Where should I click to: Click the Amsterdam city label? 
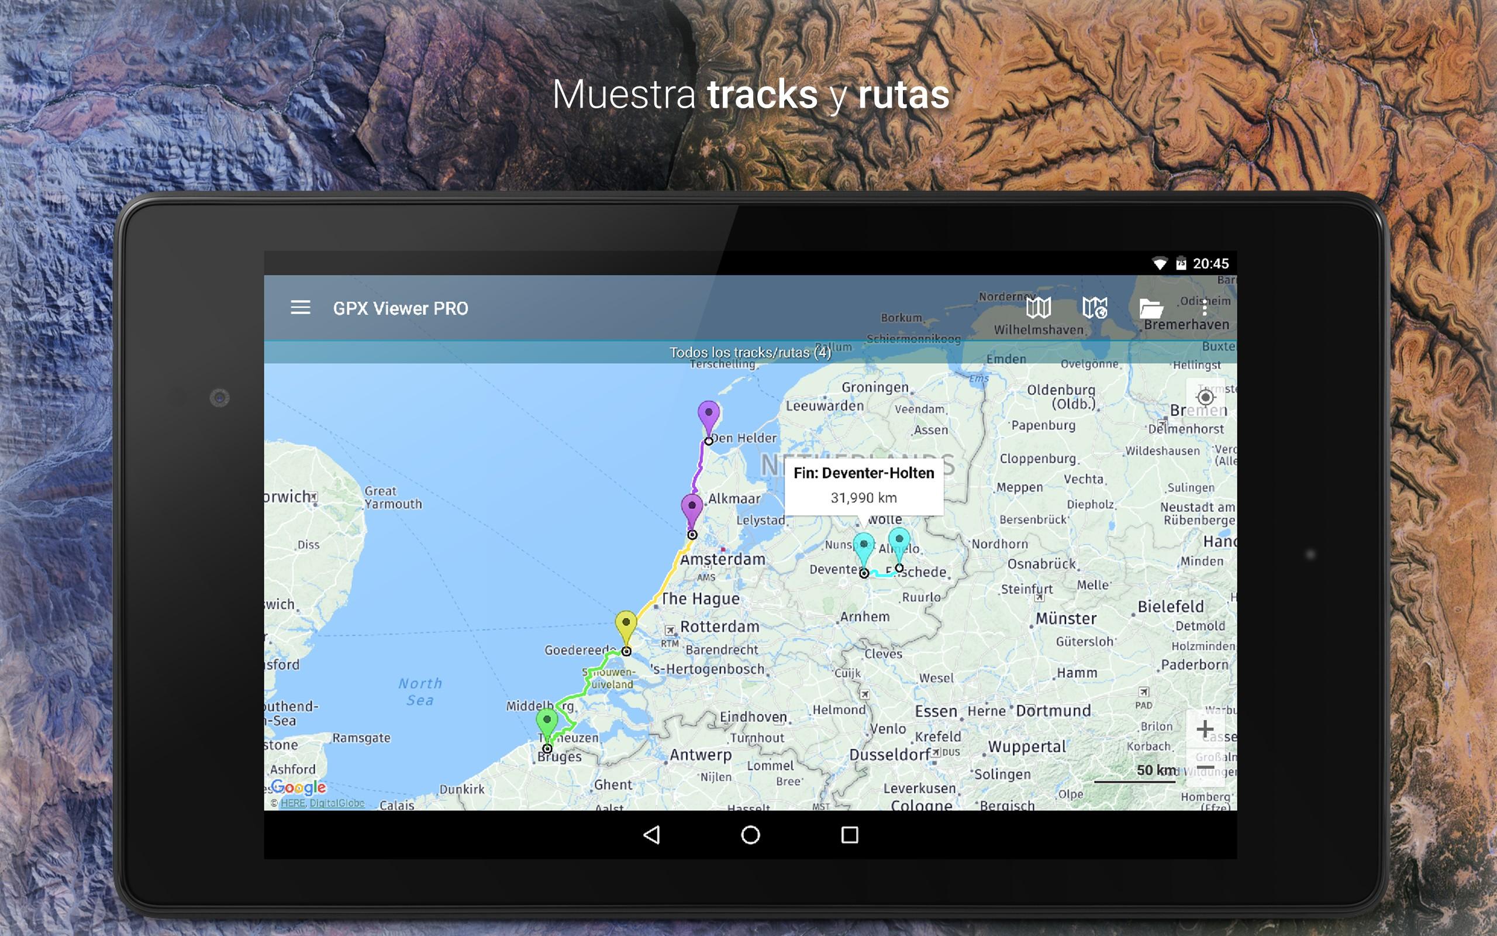[723, 559]
